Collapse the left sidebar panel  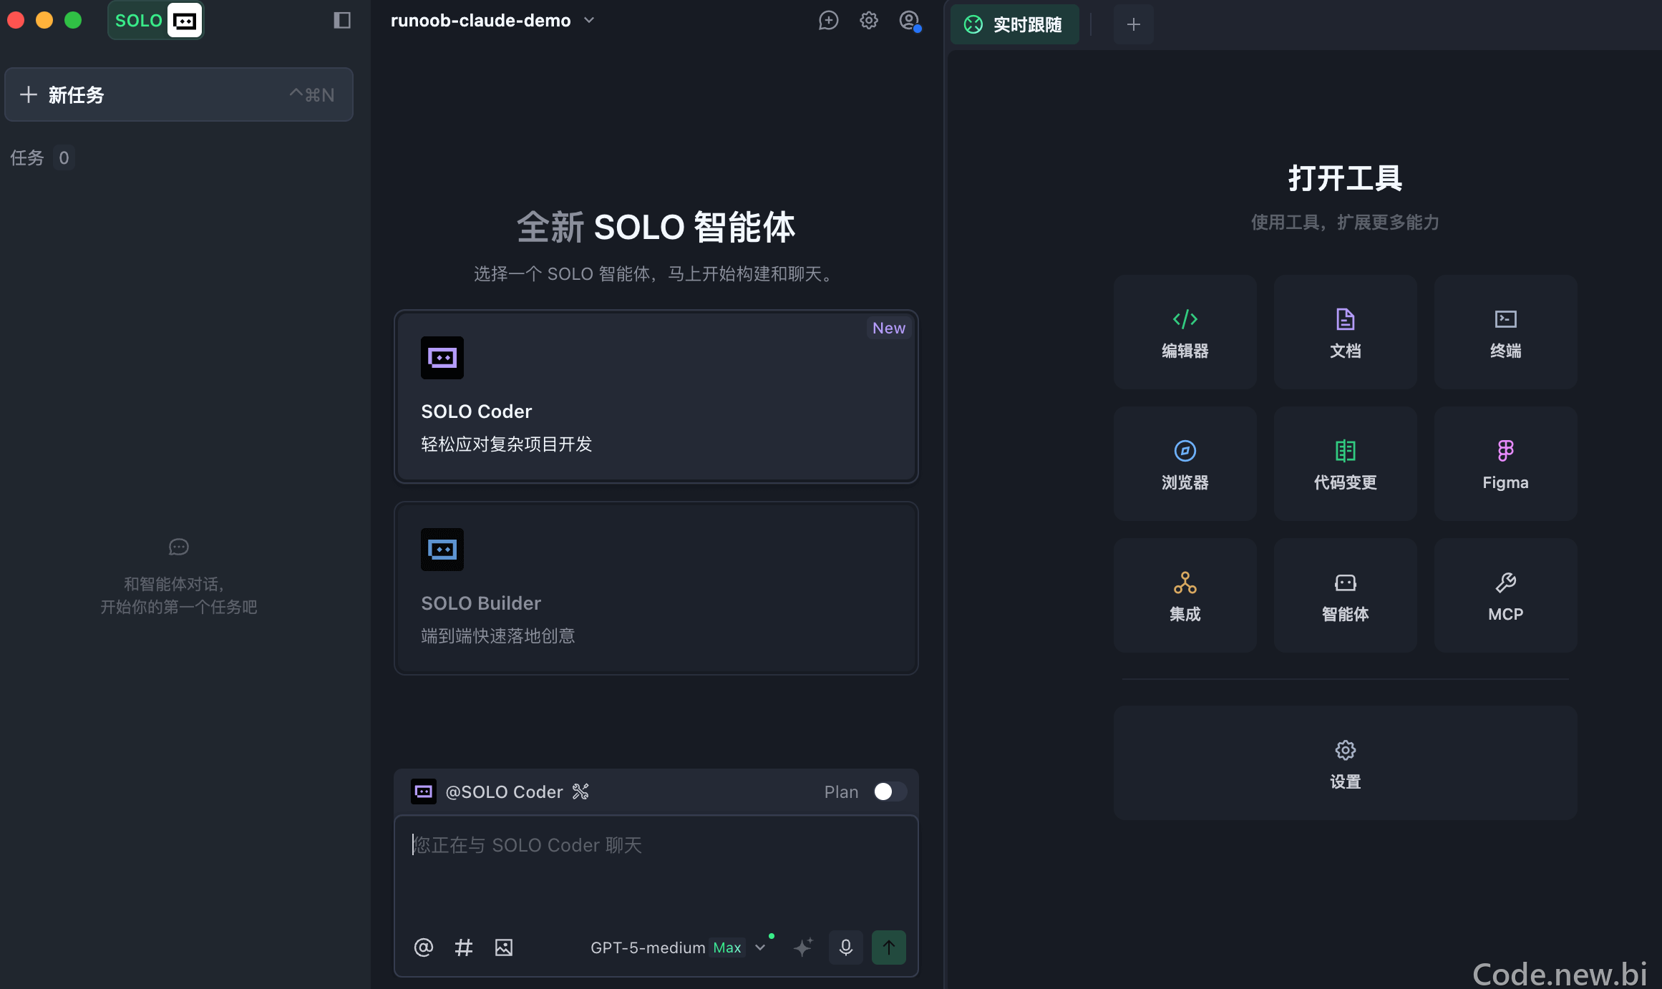[342, 20]
